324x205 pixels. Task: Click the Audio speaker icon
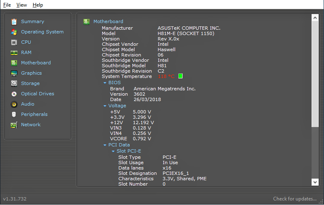(14, 104)
